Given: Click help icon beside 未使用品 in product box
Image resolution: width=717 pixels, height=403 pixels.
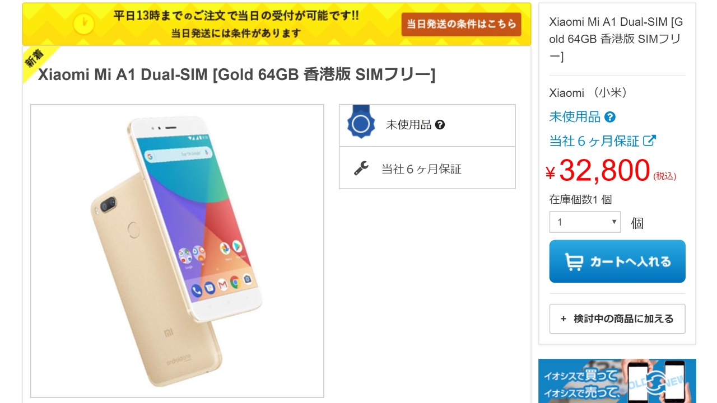Looking at the screenshot, I should tap(440, 125).
